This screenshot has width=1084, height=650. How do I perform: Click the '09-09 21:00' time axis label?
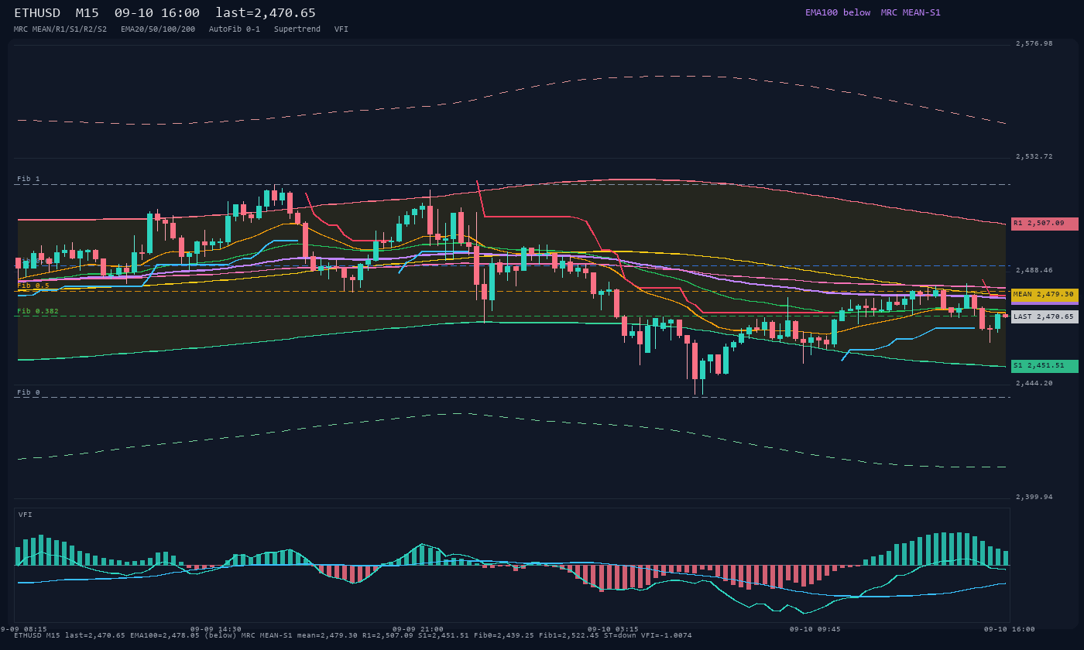[x=418, y=629]
